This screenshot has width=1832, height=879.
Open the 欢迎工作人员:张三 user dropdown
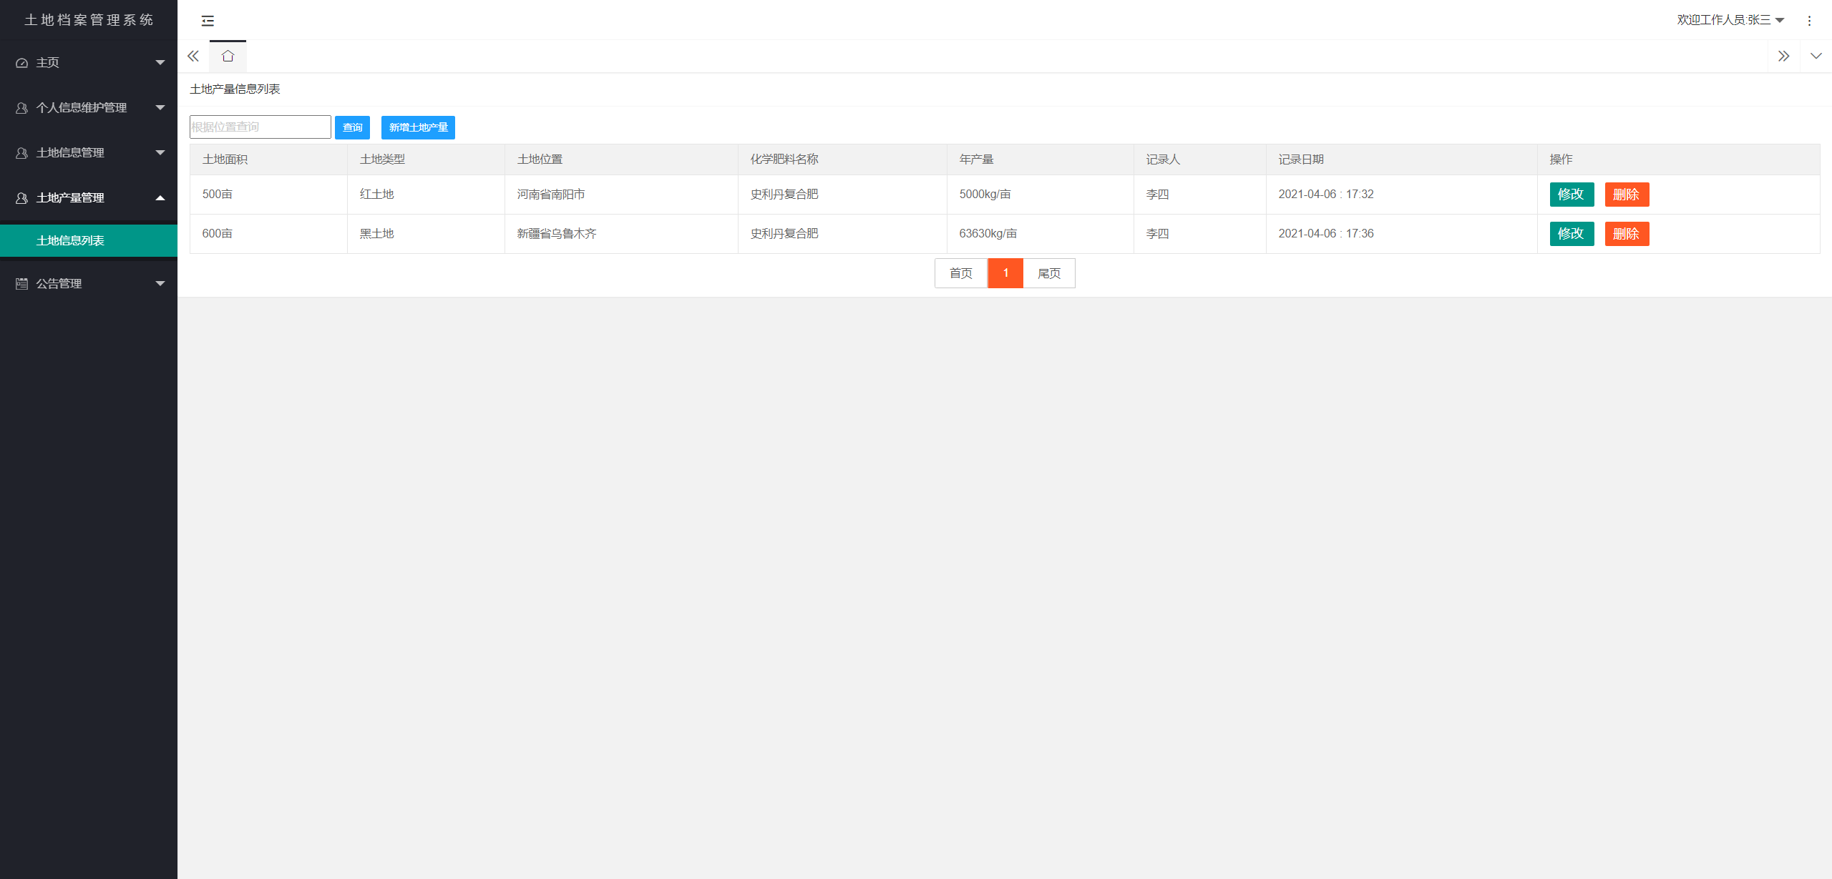[x=1730, y=20]
